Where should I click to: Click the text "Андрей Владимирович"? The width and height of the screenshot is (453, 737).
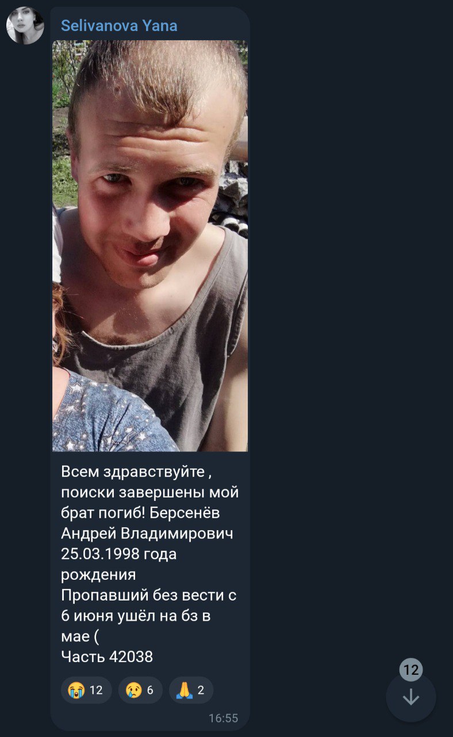click(147, 534)
